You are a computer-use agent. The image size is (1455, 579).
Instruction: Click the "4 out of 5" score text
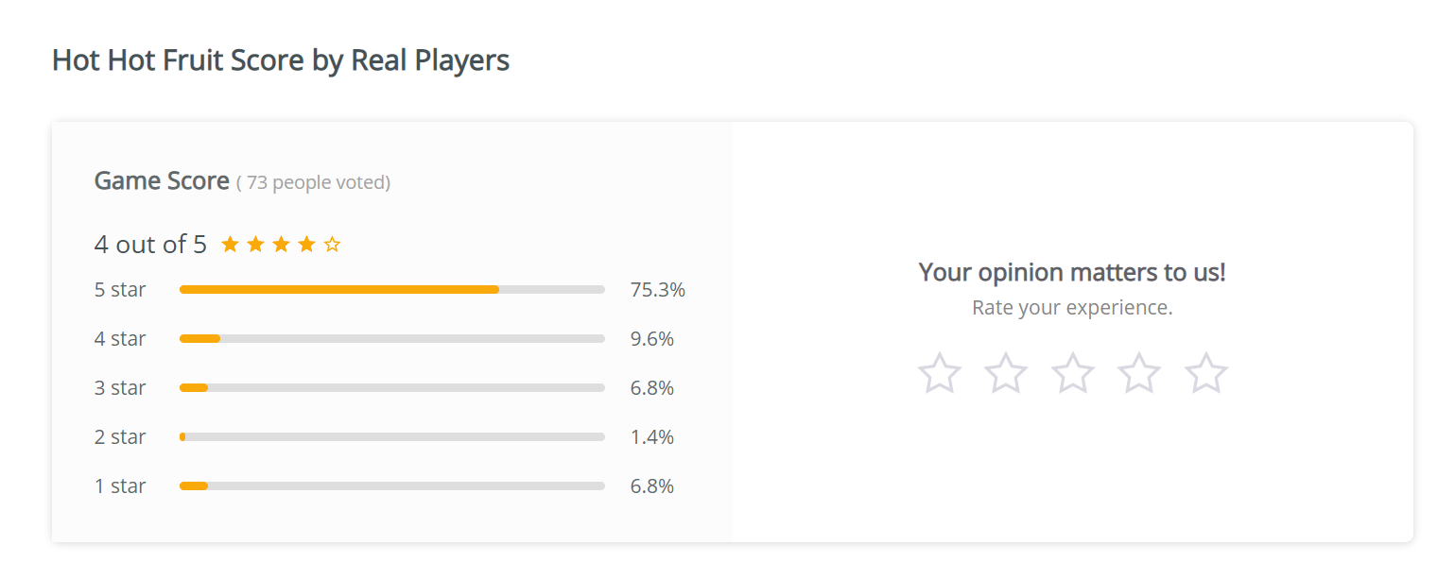(x=150, y=245)
